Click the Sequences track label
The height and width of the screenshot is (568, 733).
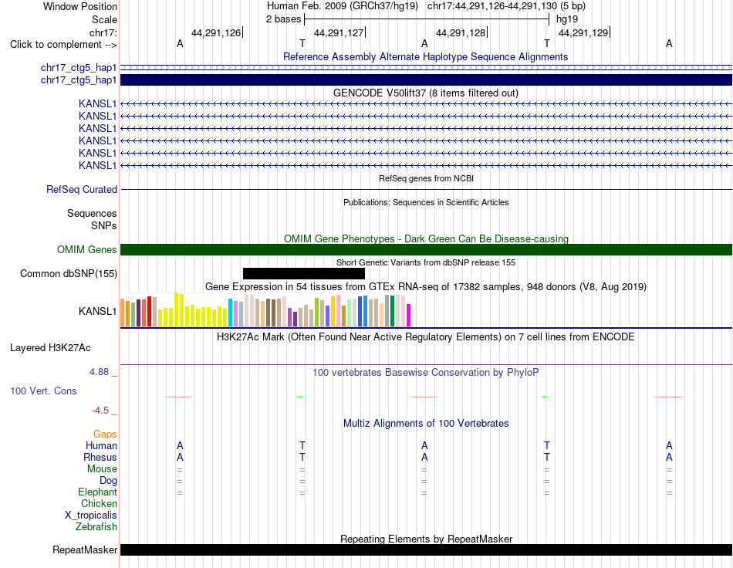click(92, 214)
